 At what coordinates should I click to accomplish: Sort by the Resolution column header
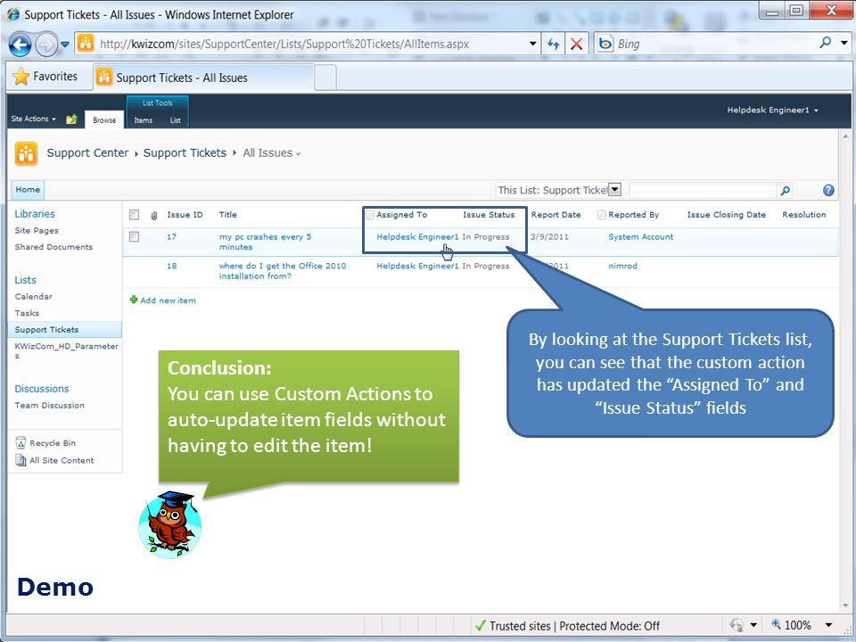pos(803,215)
